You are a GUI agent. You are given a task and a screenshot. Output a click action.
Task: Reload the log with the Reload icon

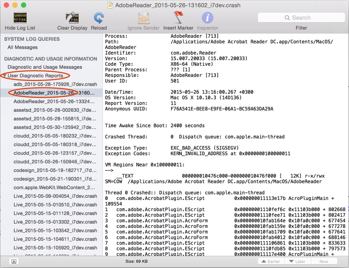pyautogui.click(x=99, y=18)
